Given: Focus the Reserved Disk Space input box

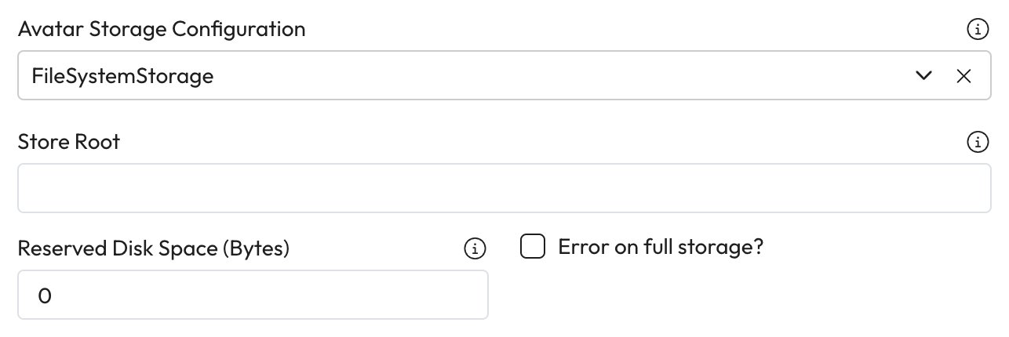Looking at the screenshot, I should (x=253, y=295).
